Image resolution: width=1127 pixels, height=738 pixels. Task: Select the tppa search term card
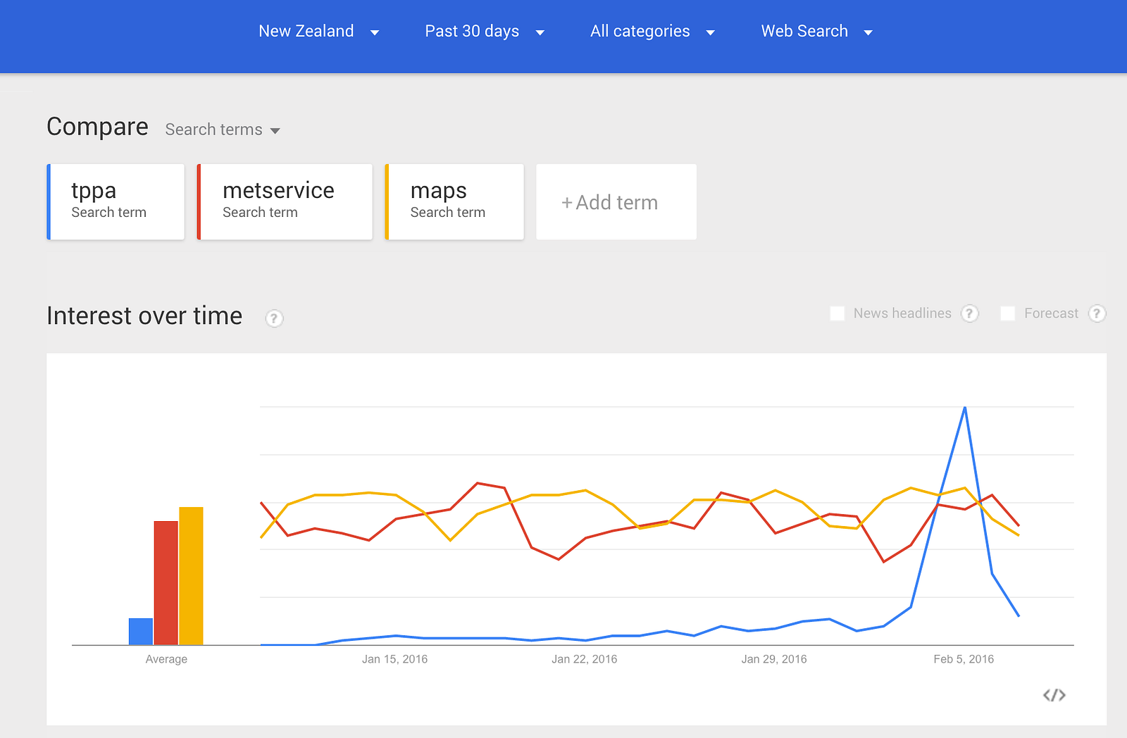click(x=116, y=202)
